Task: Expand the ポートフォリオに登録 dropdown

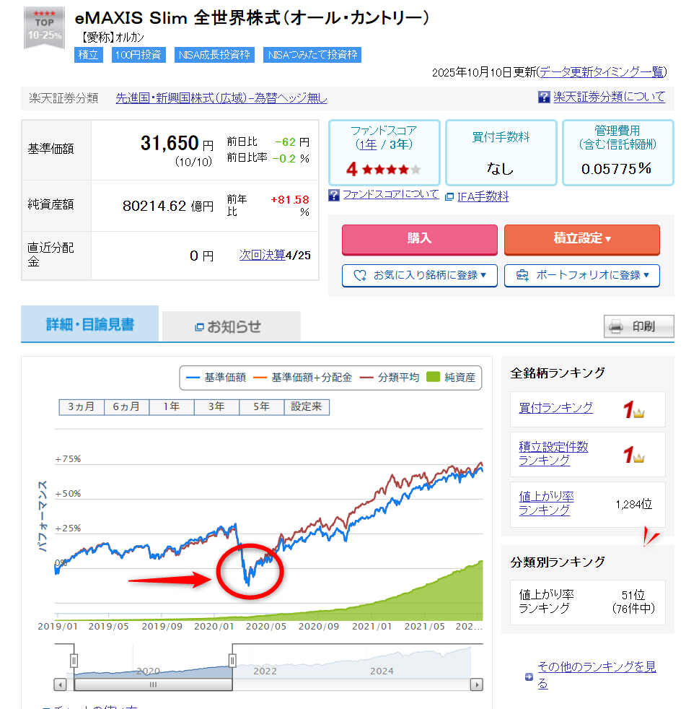Action: point(581,275)
